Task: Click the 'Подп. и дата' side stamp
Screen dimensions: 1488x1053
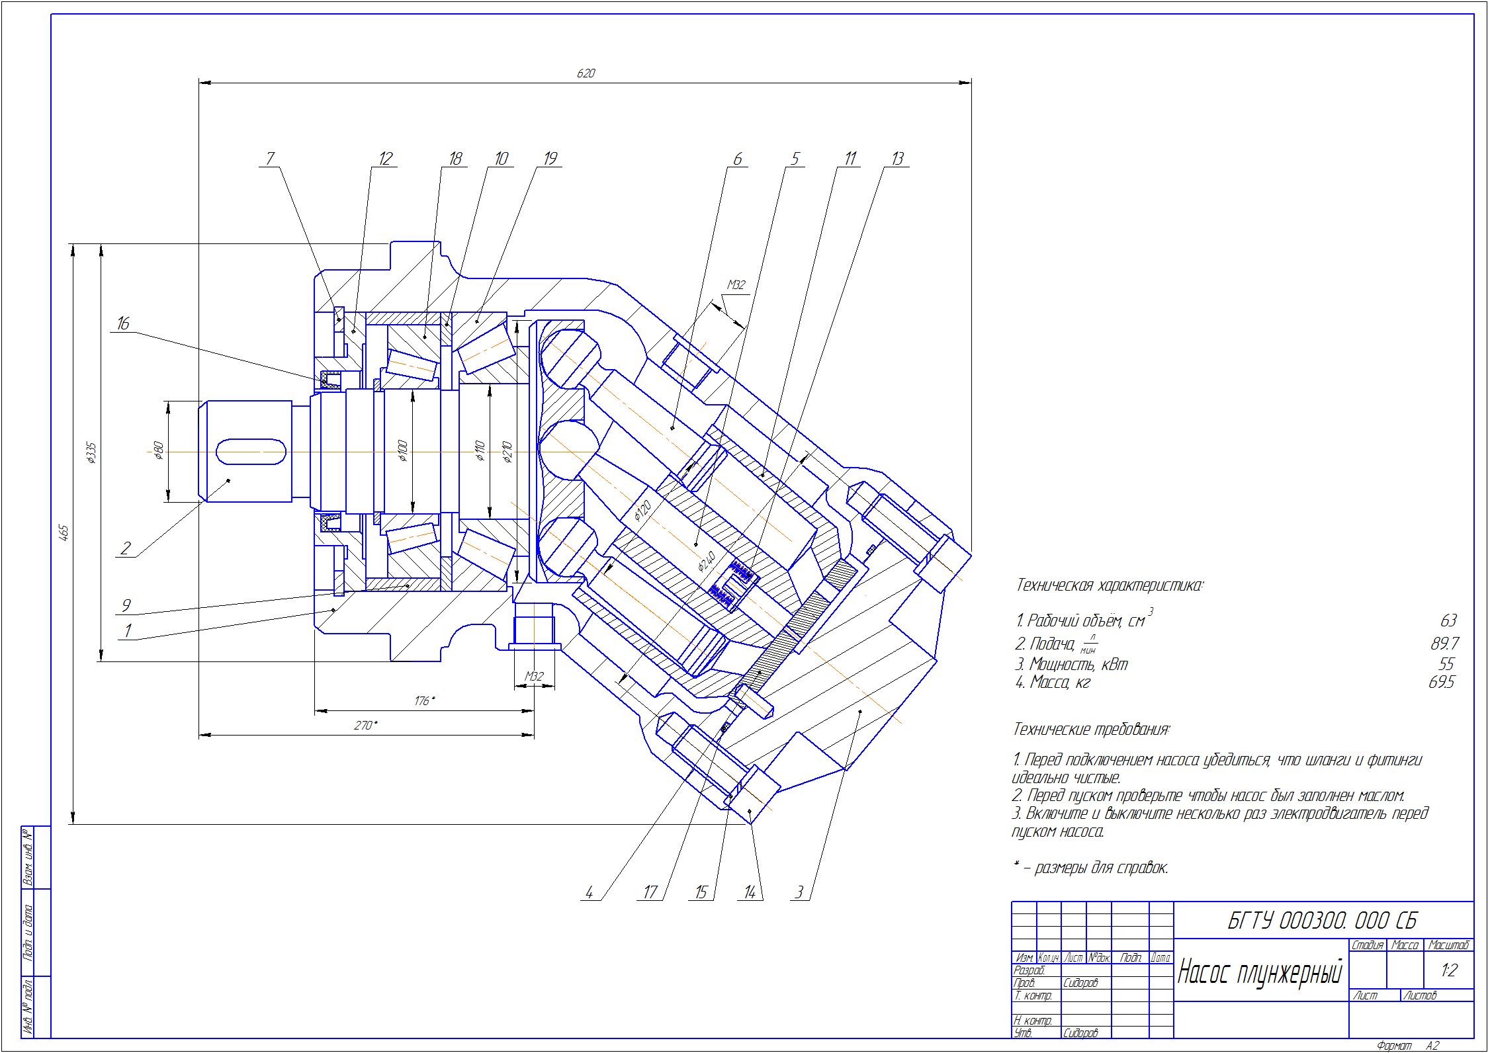Action: 28,931
